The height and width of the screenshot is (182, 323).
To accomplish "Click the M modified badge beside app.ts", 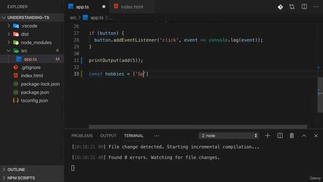I will [58, 59].
